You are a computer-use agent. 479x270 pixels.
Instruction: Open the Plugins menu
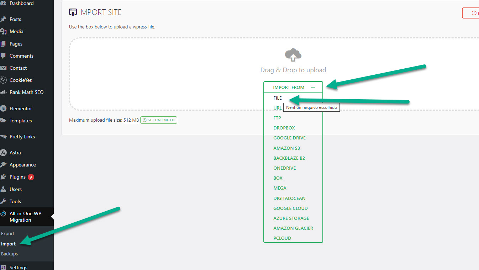[17, 177]
